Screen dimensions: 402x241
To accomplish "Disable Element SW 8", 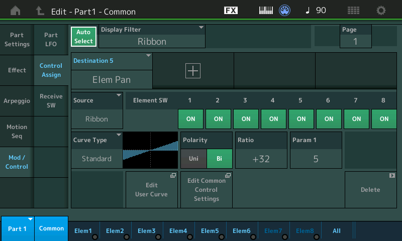I will point(384,119).
